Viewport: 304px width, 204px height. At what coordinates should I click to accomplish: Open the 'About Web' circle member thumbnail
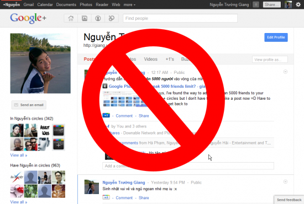pos(45,130)
